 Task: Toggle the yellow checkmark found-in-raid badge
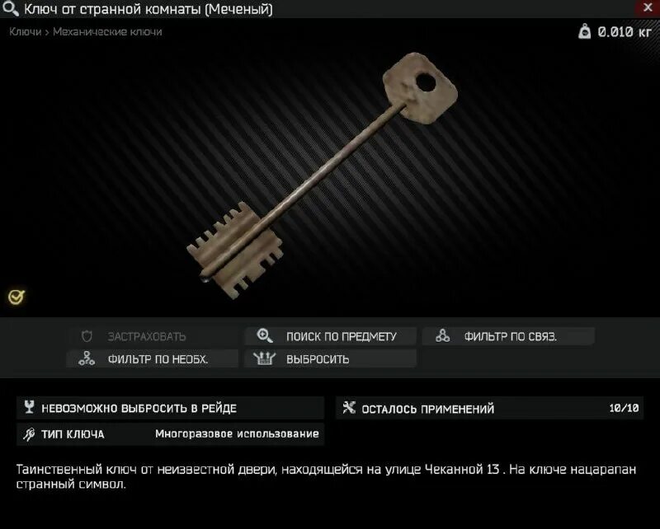coord(16,297)
